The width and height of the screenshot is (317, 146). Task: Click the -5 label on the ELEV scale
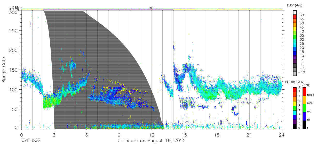point(302,68)
